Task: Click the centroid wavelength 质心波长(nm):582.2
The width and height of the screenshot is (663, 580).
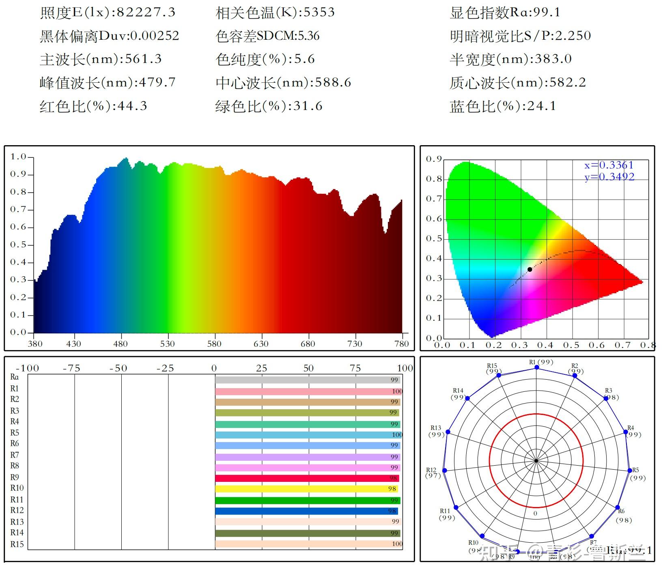Action: pyautogui.click(x=518, y=83)
